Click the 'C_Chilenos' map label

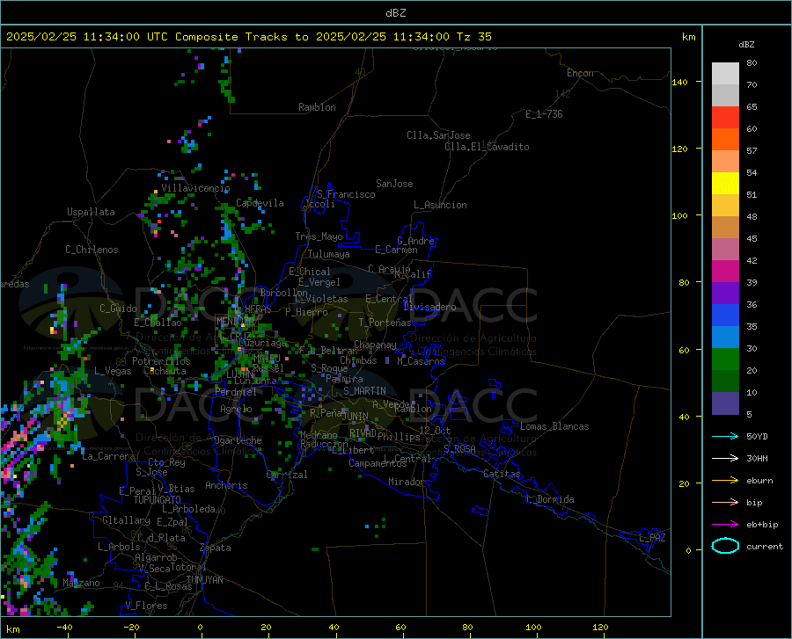click(x=92, y=250)
